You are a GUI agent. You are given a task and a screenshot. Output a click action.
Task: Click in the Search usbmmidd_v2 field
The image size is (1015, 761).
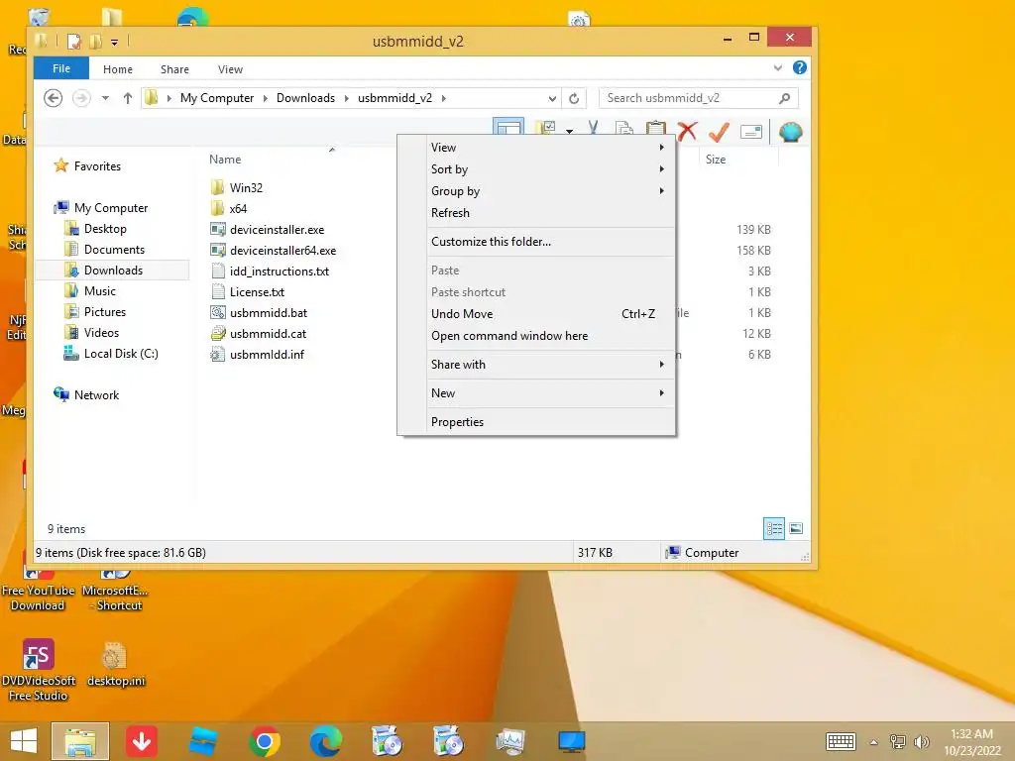pos(699,98)
